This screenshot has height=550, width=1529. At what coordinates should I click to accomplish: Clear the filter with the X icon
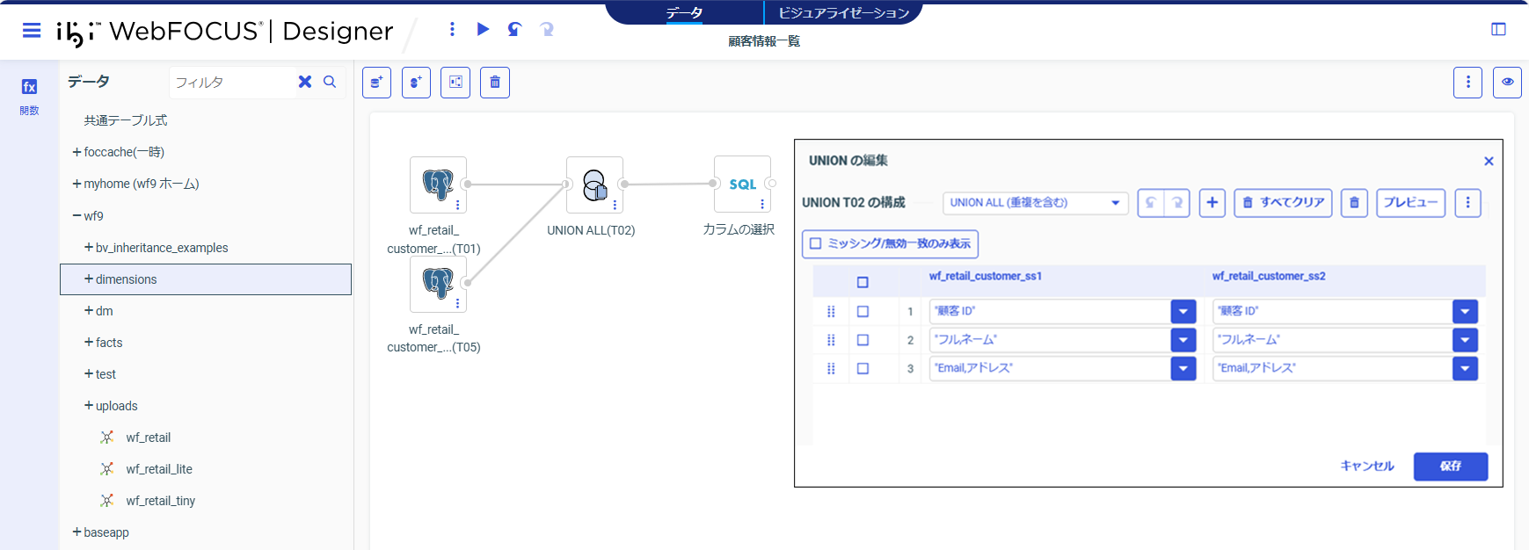[x=305, y=82]
